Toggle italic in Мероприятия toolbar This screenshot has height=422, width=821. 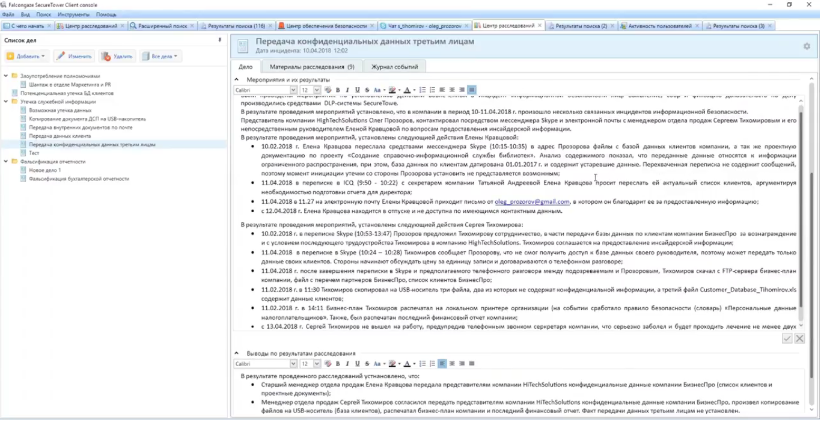[347, 90]
